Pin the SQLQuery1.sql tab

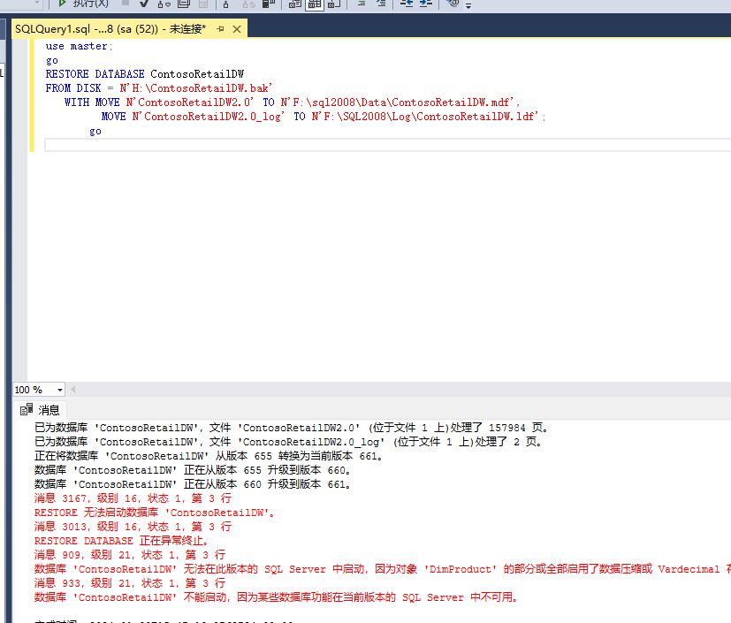pos(220,29)
